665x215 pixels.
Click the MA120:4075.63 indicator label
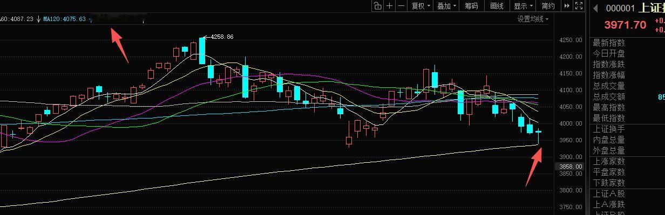tap(64, 19)
